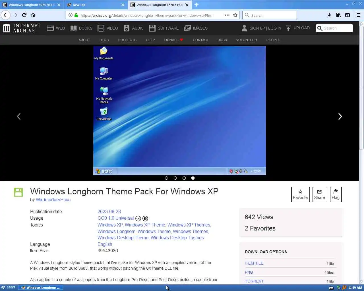364x291 pixels.
Task: Open the JOBS link
Action: tap(222, 40)
